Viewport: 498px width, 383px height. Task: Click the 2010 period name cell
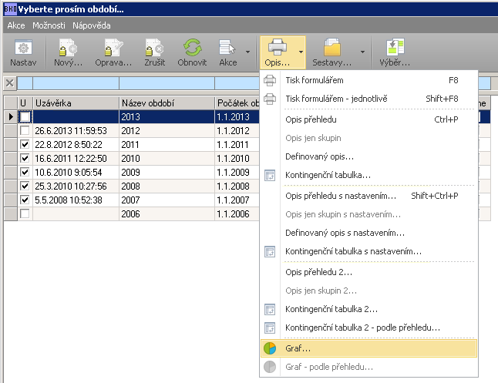(167, 158)
